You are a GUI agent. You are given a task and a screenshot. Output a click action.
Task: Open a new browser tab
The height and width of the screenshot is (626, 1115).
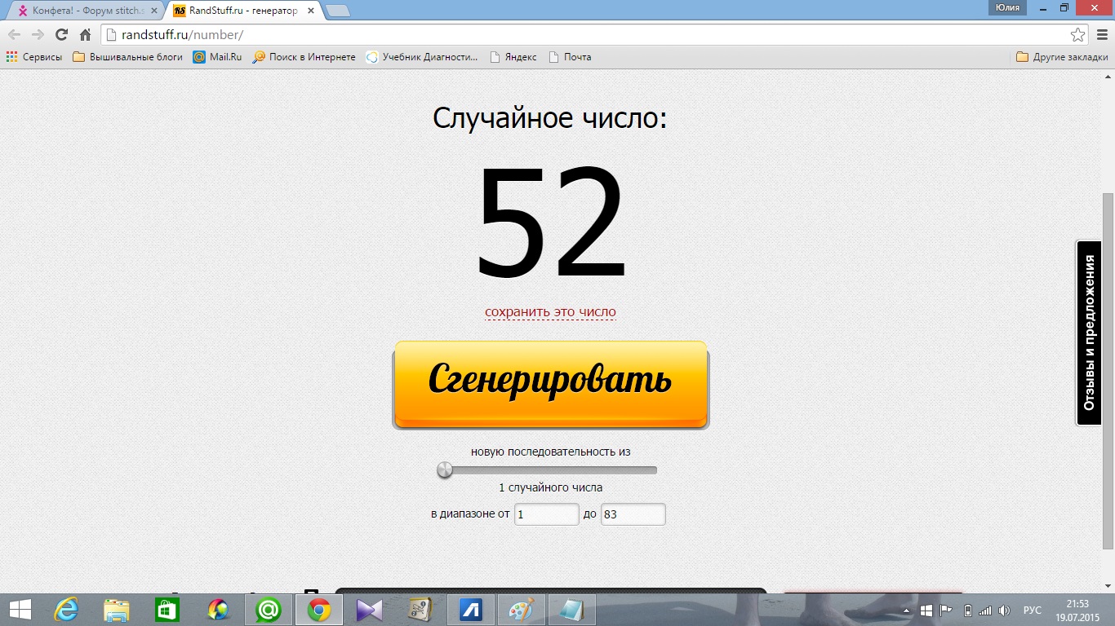pos(337,11)
